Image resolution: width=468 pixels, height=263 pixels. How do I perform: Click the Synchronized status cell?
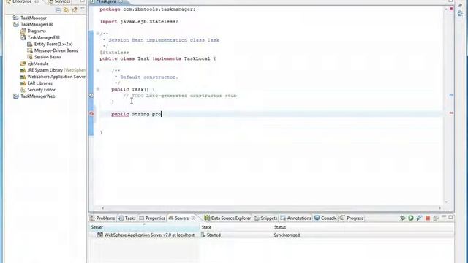[287, 235]
